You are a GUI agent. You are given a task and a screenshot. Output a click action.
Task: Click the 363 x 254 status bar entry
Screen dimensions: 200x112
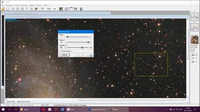(x=45, y=105)
